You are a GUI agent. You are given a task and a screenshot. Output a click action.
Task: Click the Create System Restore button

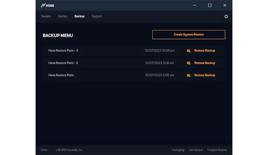click(189, 35)
